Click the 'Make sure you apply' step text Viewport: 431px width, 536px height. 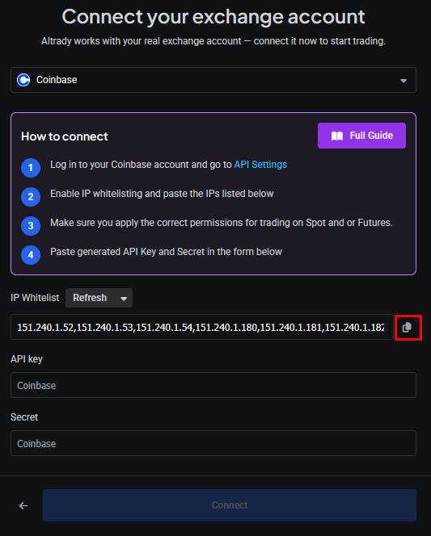pyautogui.click(x=222, y=223)
